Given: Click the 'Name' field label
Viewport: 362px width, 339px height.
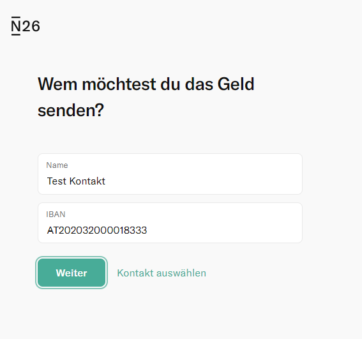Looking at the screenshot, I should [x=57, y=165].
